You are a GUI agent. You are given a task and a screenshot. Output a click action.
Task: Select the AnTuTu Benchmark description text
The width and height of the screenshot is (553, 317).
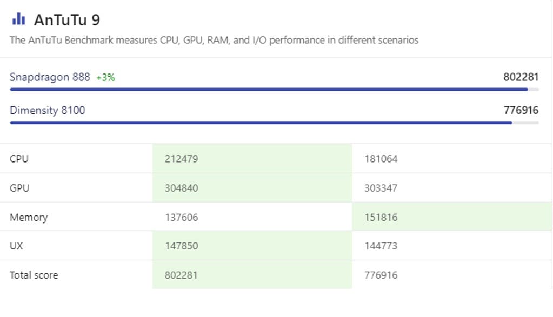(214, 40)
